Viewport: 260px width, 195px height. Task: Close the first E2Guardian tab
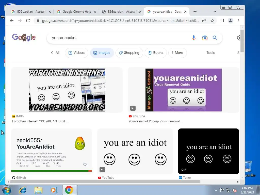click(50, 12)
